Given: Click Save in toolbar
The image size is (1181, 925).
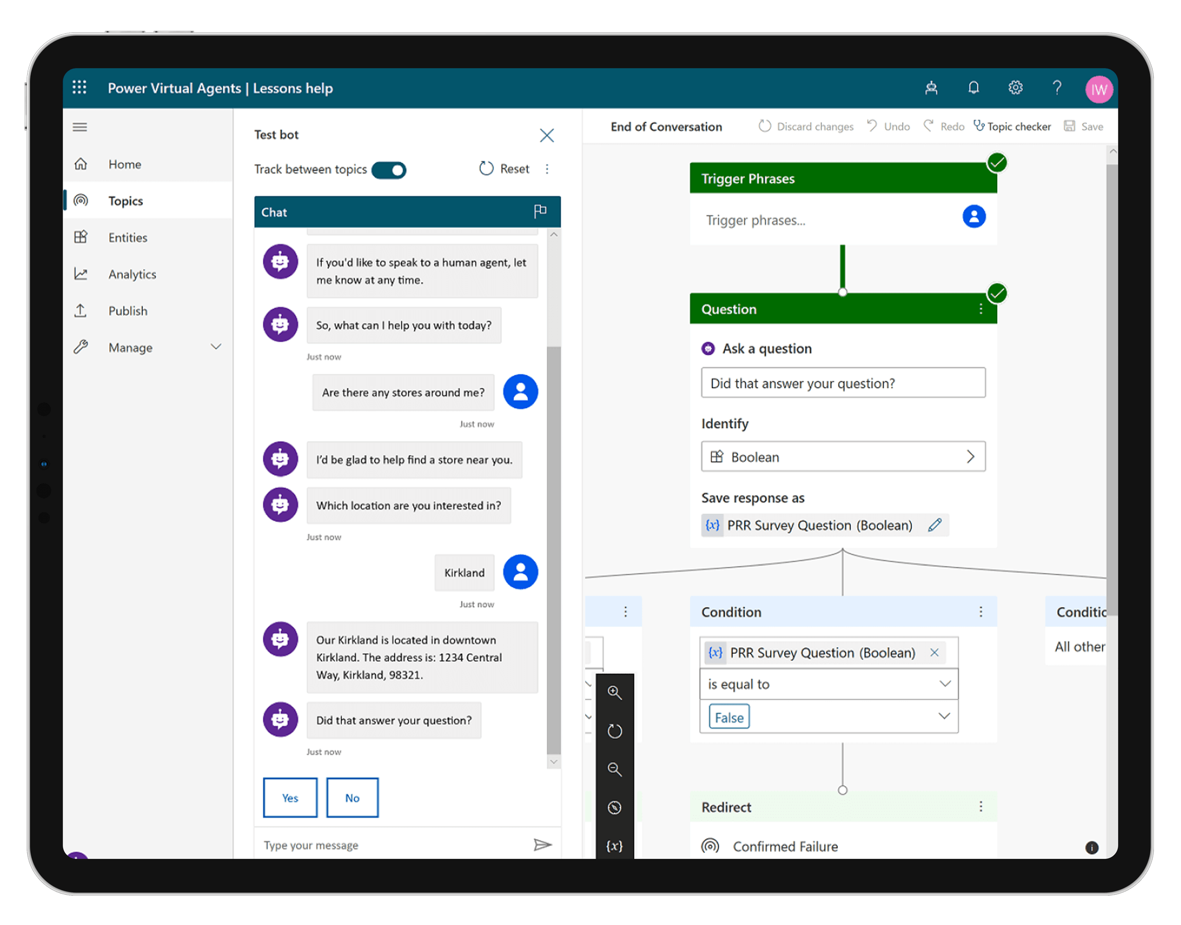Looking at the screenshot, I should (1083, 126).
